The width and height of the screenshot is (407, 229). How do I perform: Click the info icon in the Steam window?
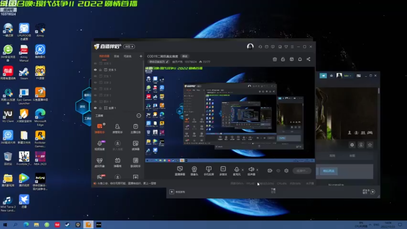[x=361, y=145]
